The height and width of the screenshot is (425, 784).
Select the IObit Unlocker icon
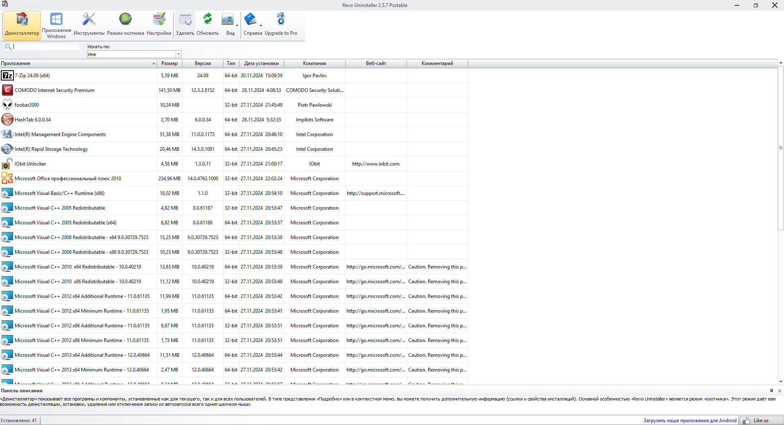[x=7, y=164]
